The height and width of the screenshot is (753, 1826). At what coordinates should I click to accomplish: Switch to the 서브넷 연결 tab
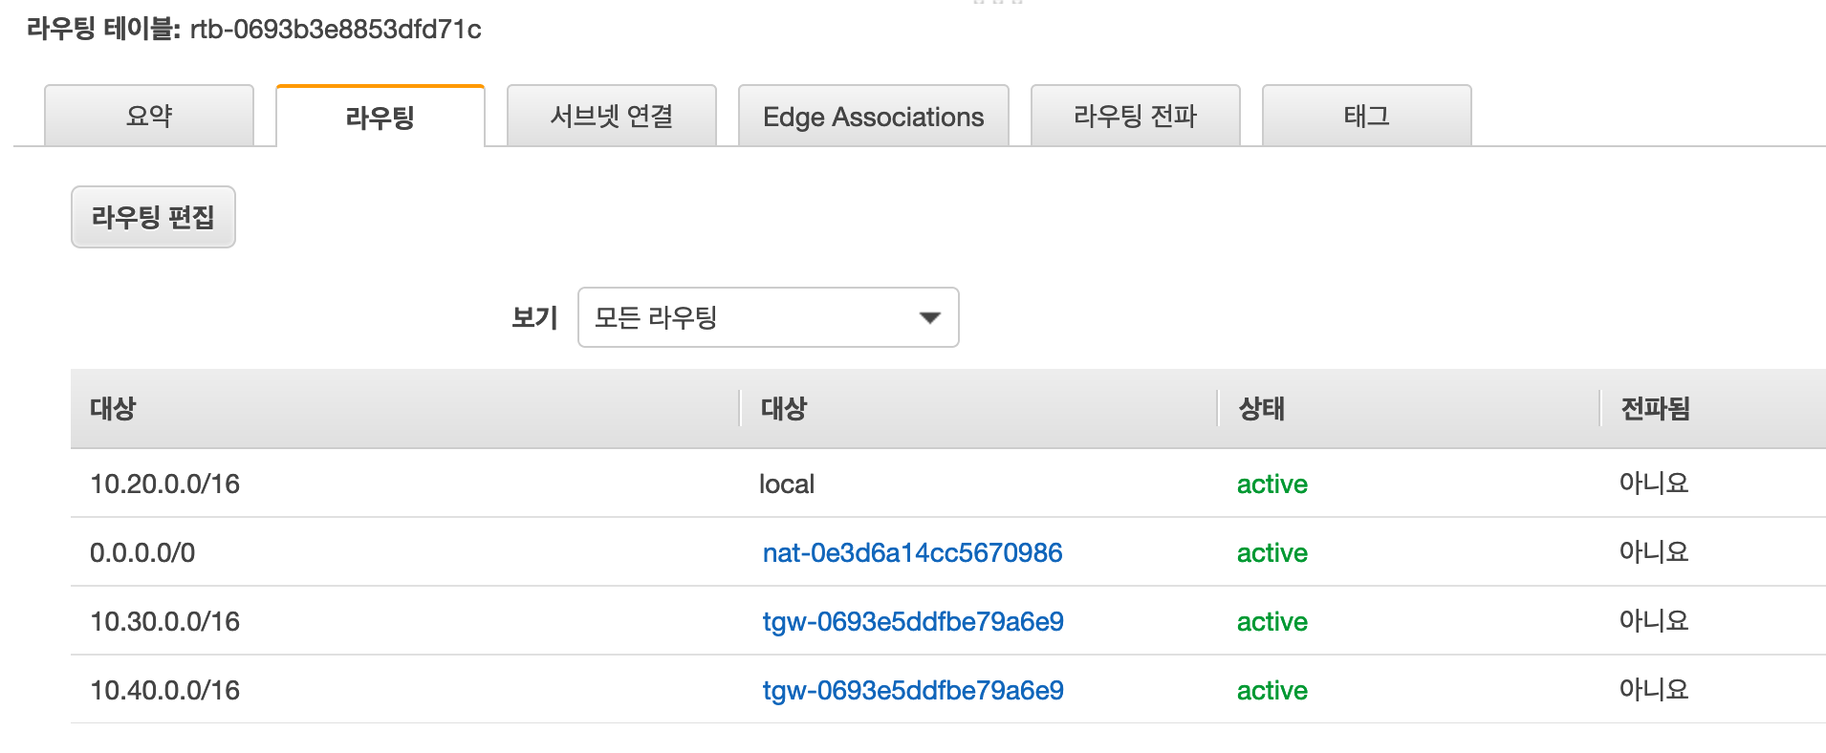point(612,116)
